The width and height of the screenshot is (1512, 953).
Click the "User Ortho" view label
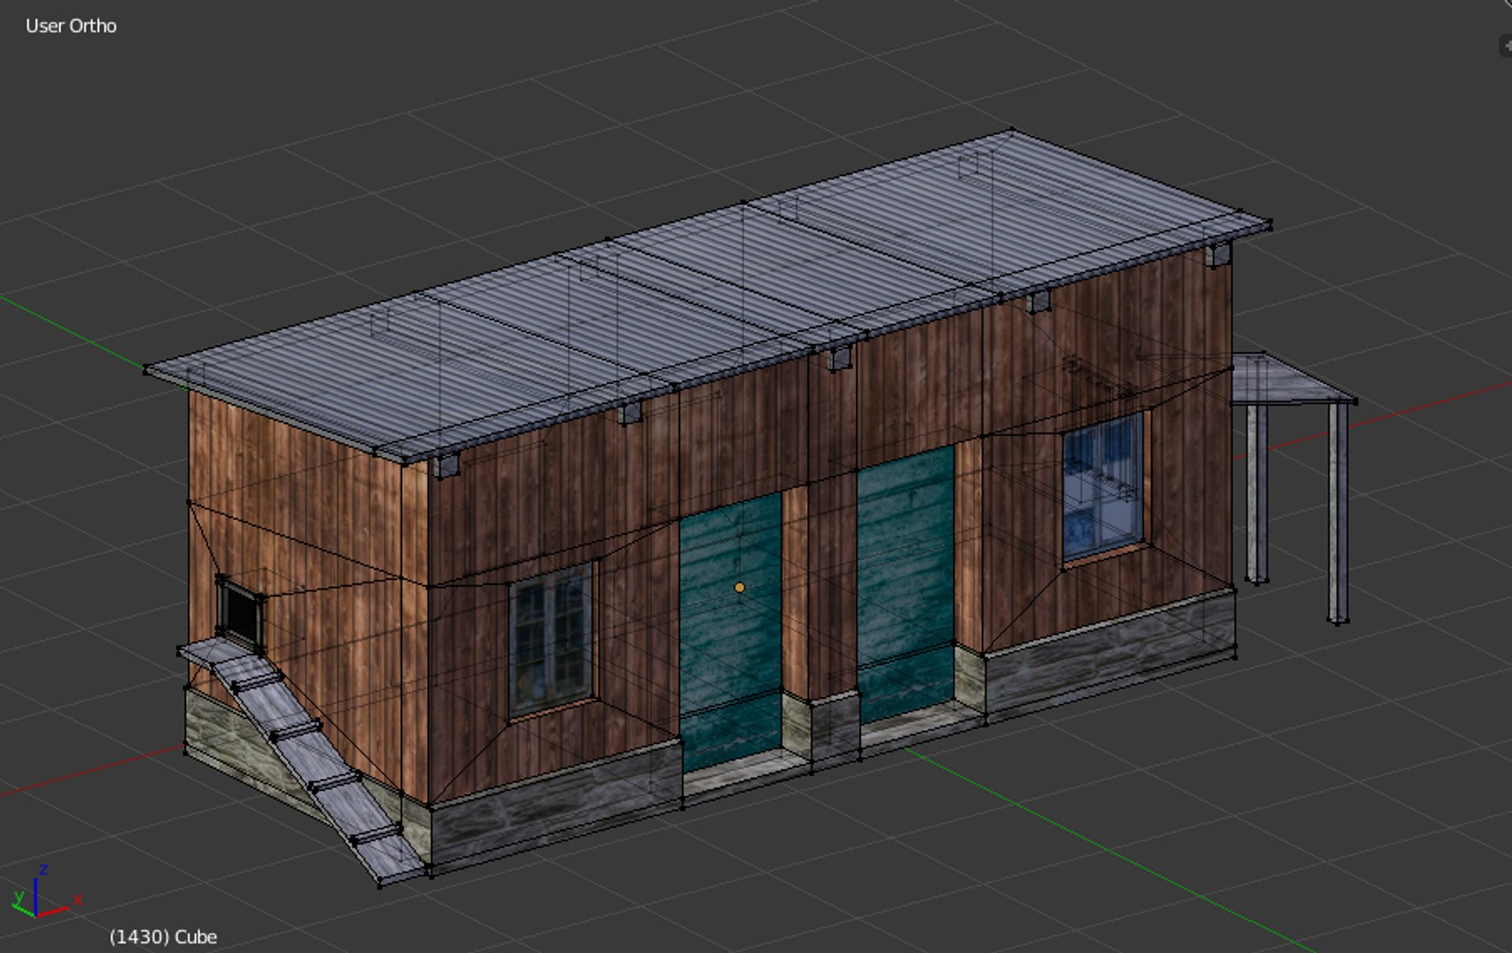(x=71, y=26)
